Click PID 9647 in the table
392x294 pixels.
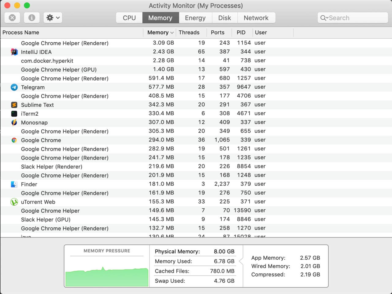pos(244,87)
